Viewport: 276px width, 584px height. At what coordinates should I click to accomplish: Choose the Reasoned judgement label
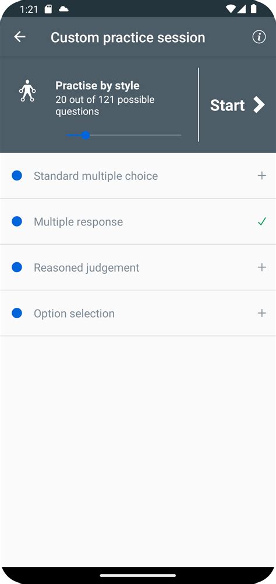(x=87, y=268)
